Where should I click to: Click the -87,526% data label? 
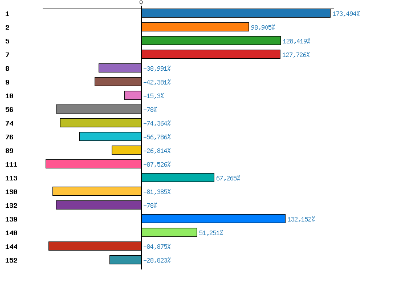pyautogui.click(x=157, y=164)
